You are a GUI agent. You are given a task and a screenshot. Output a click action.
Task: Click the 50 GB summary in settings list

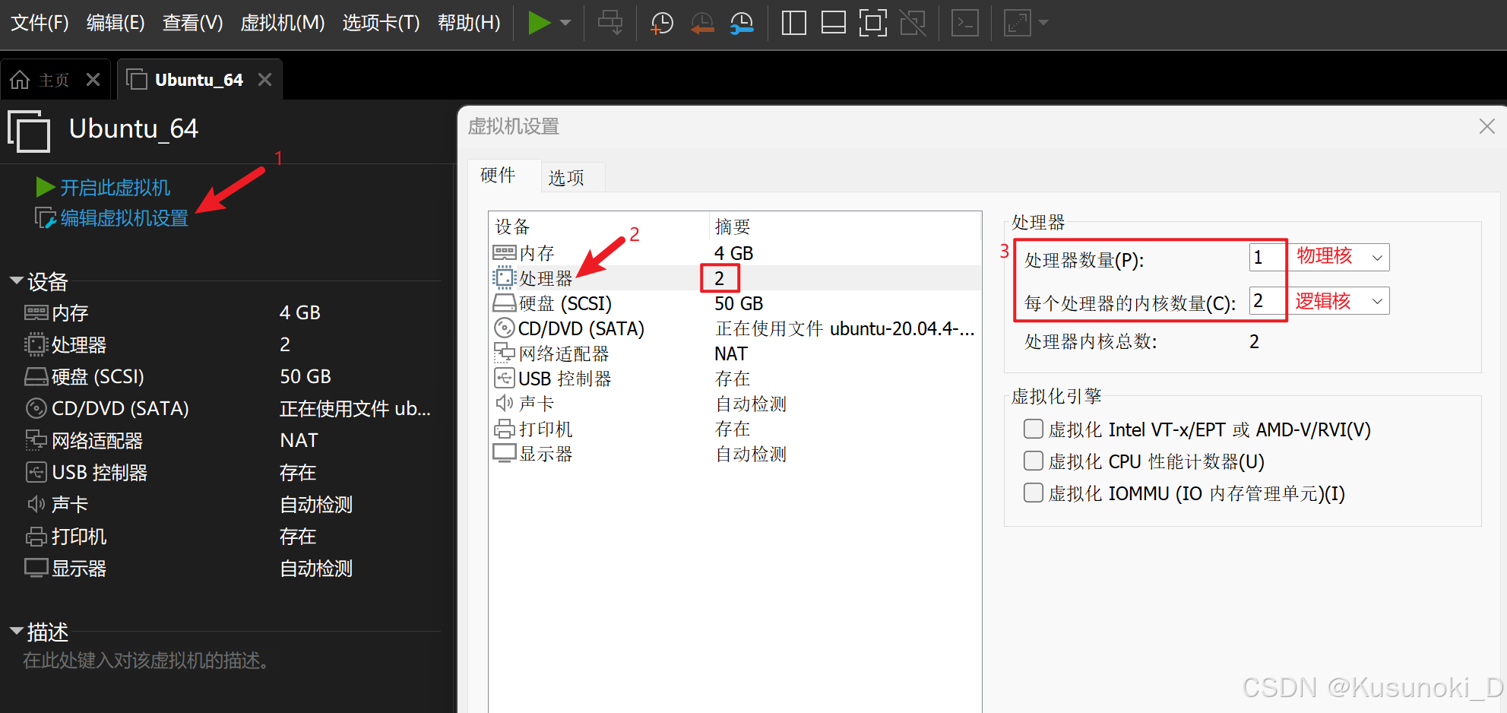(739, 303)
